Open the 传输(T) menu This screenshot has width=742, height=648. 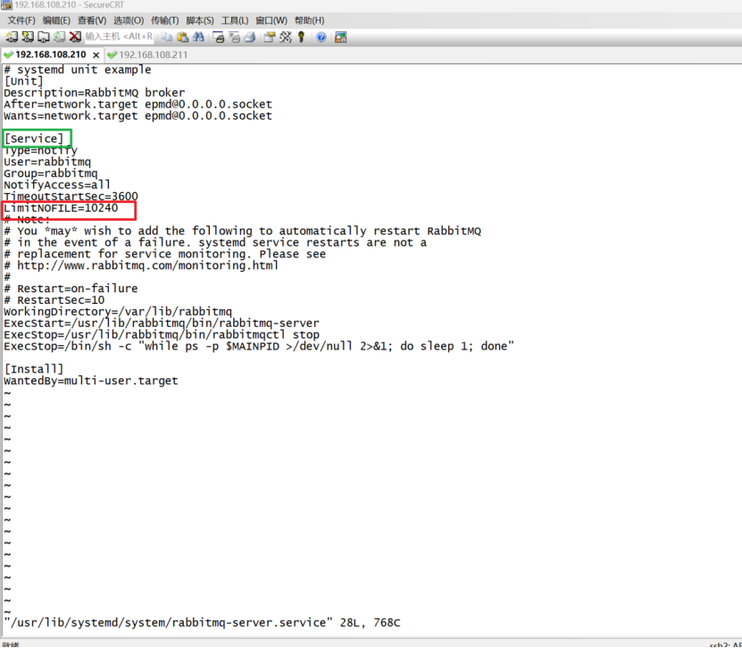164,21
